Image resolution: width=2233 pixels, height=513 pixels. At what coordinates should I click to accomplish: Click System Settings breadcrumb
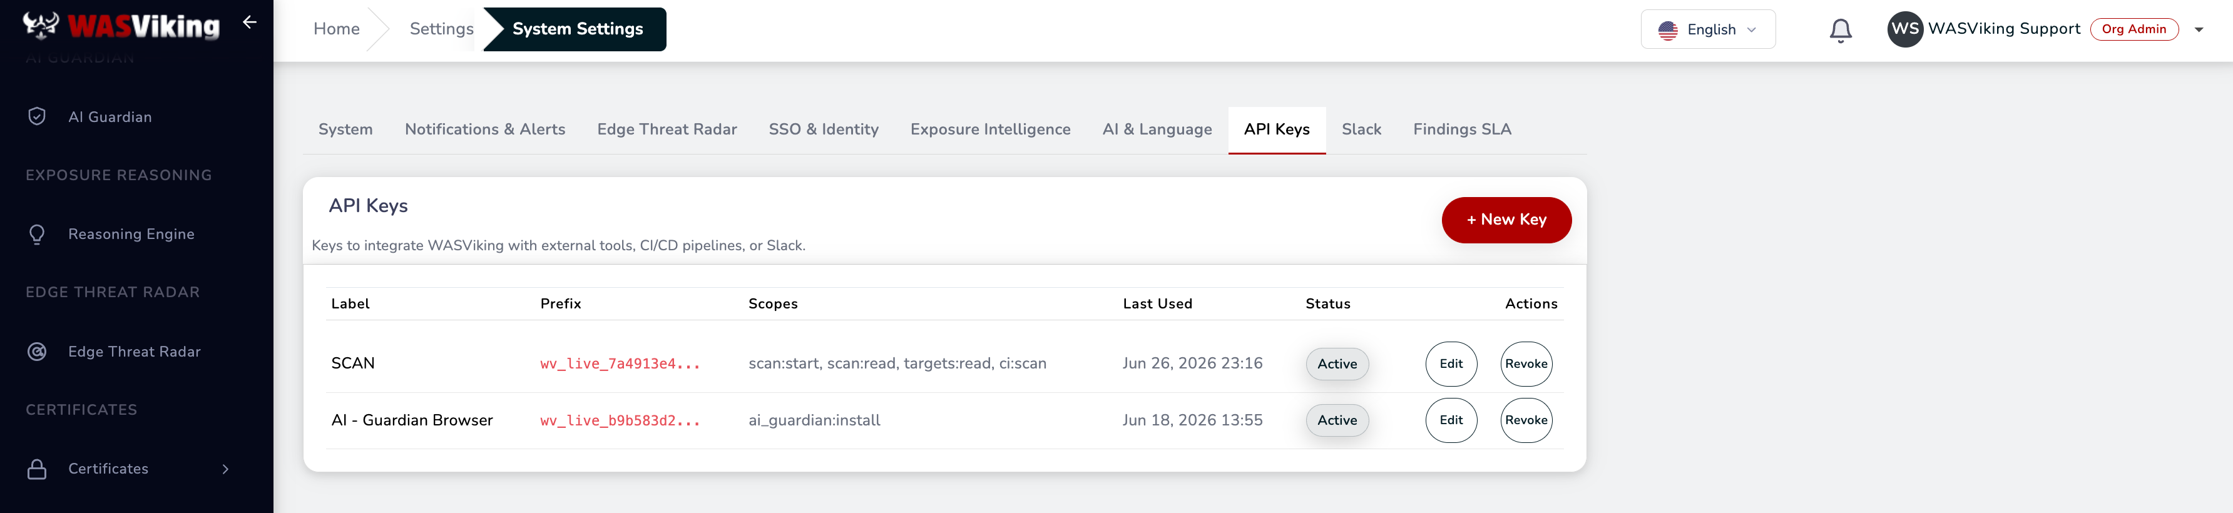pyautogui.click(x=577, y=29)
